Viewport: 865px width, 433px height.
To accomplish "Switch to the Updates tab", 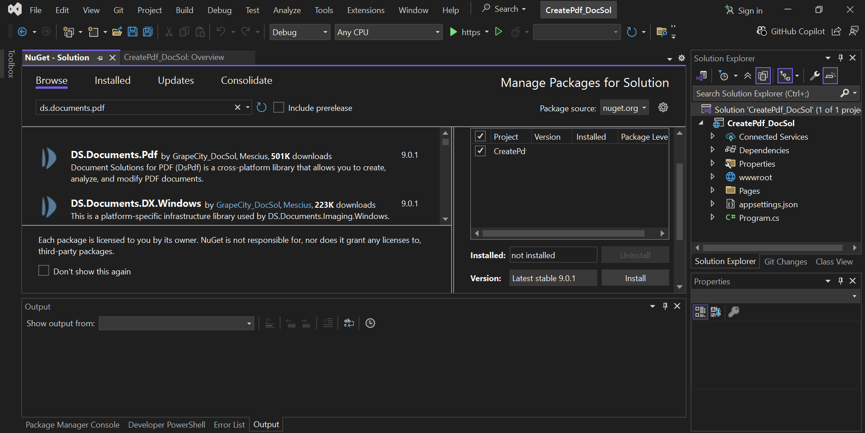I will [175, 80].
